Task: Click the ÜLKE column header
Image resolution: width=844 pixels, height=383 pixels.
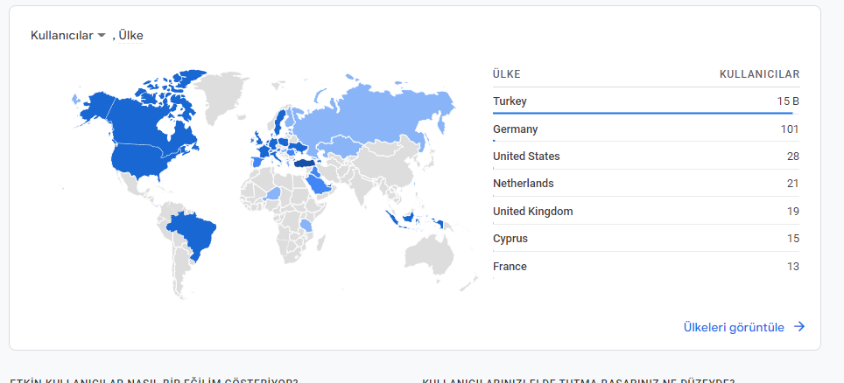Action: [x=507, y=74]
